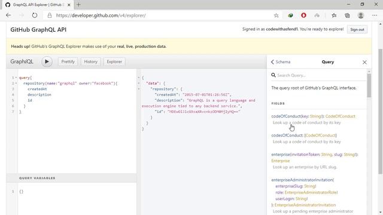
Task: Open a new browser tab
Action: 78,5
